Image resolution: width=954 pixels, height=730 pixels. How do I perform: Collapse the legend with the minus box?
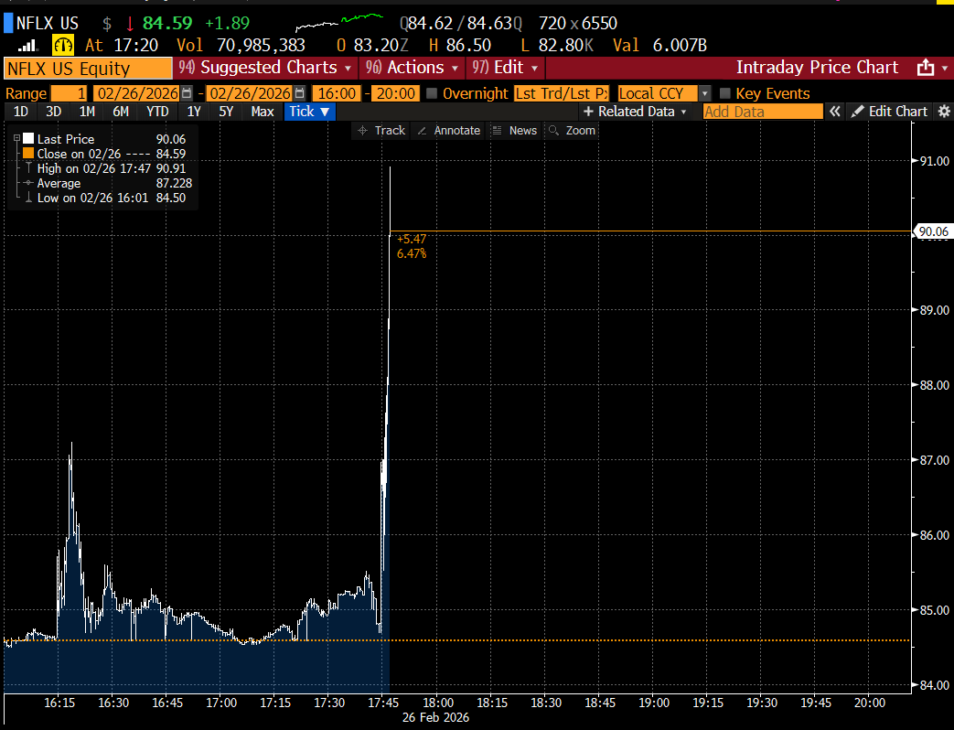[x=17, y=138]
